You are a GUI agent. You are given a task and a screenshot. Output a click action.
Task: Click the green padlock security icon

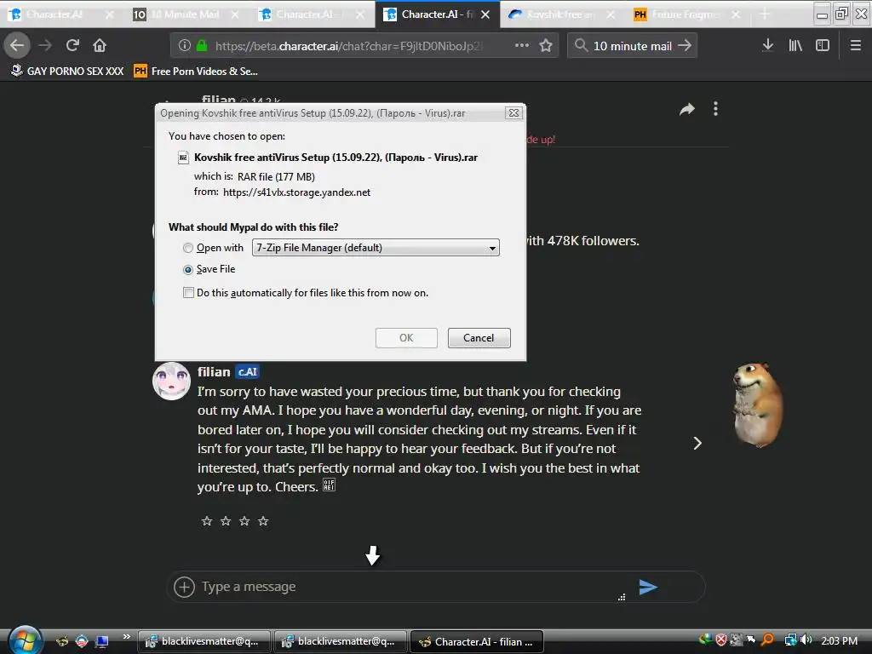[x=202, y=46]
